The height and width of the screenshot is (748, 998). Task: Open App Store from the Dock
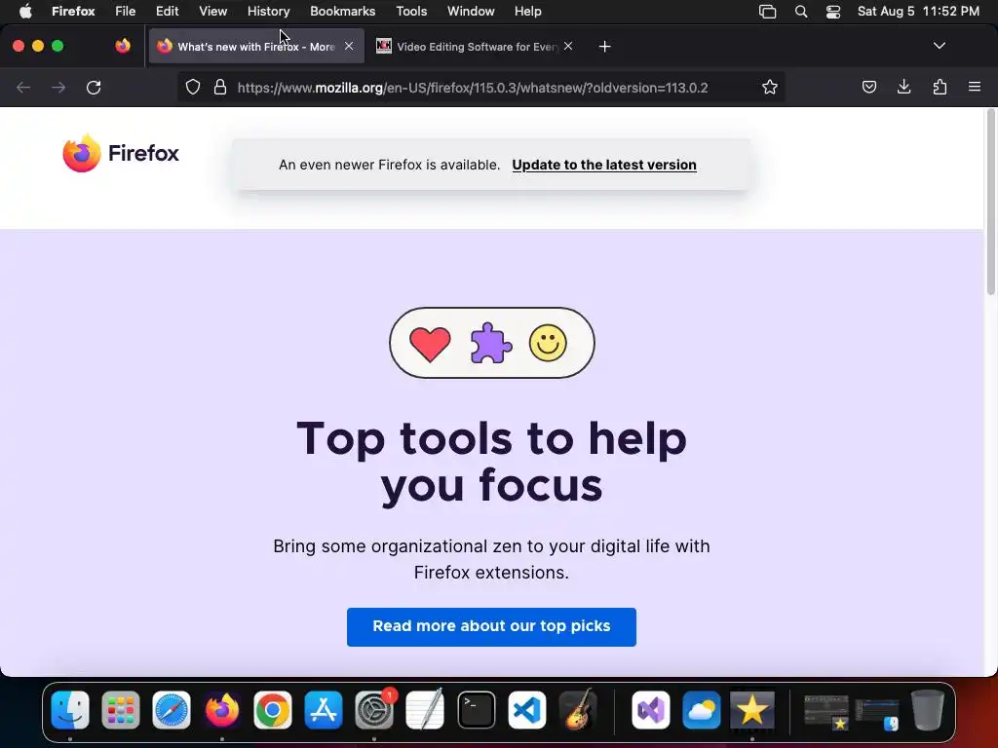(x=324, y=710)
